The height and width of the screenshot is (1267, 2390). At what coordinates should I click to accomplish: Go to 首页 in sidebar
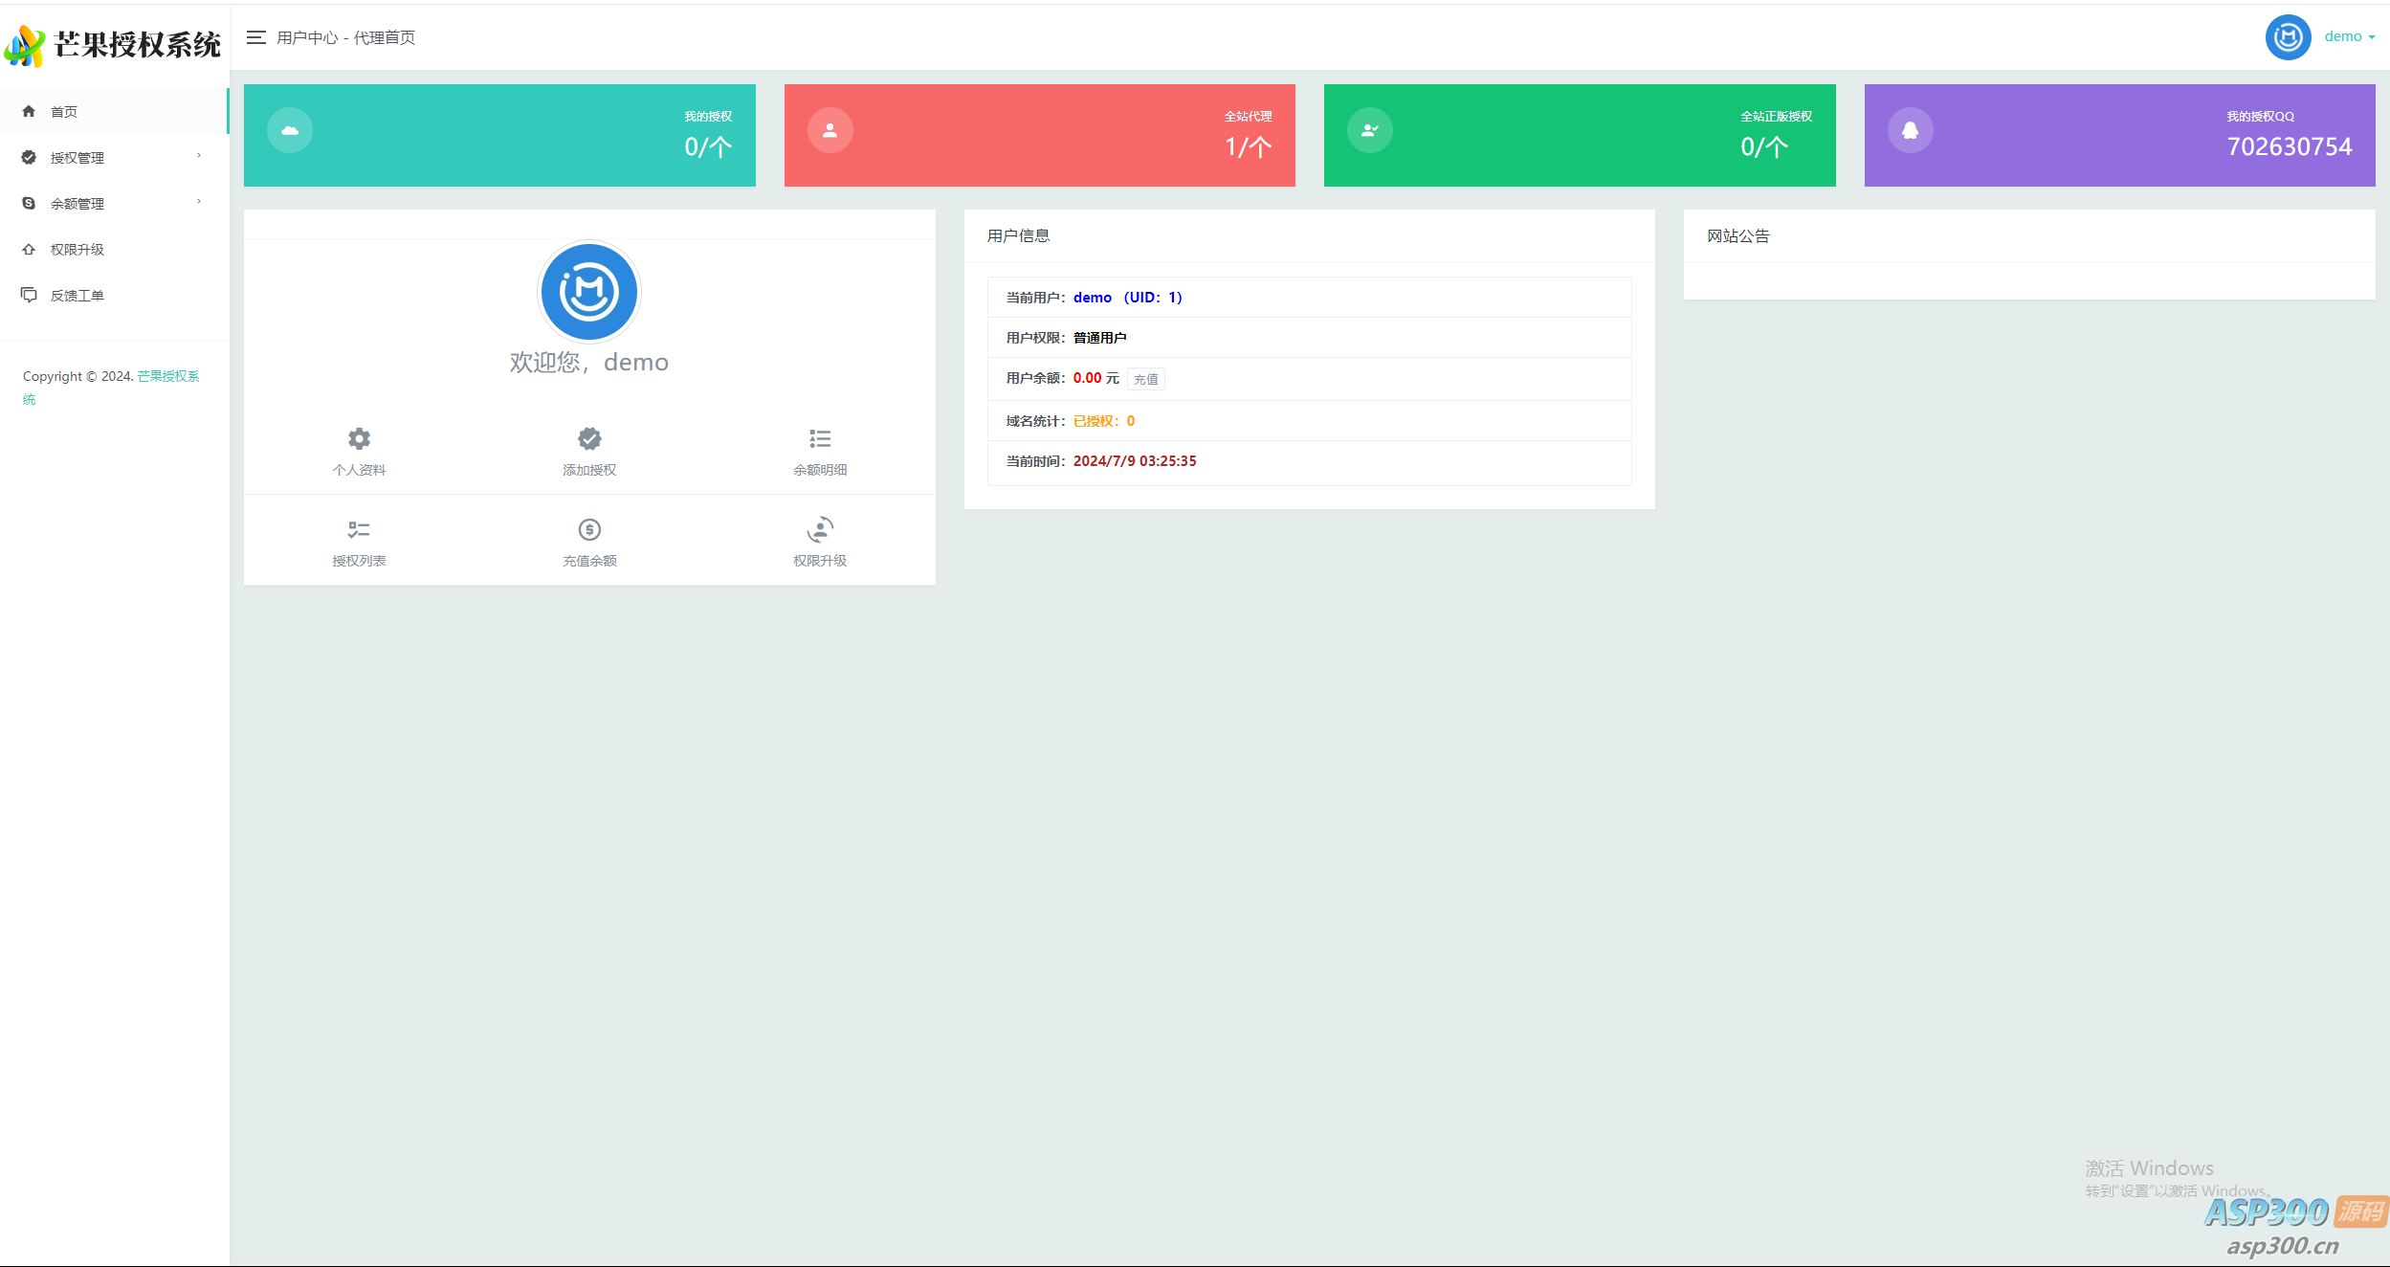coord(64,112)
